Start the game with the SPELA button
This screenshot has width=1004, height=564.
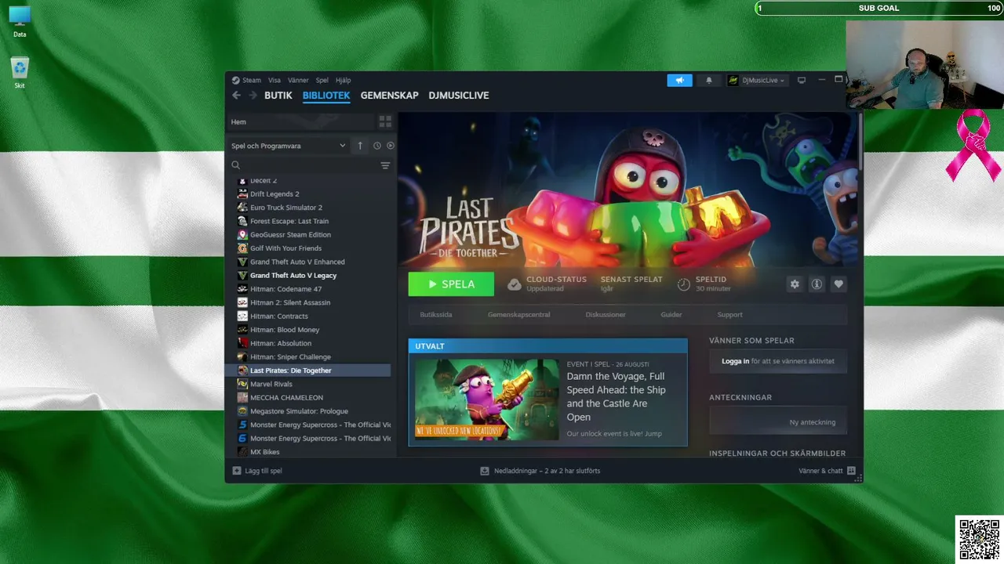pos(451,284)
